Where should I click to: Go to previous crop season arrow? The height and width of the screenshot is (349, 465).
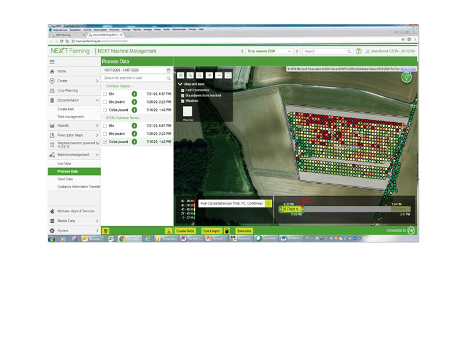click(242, 51)
